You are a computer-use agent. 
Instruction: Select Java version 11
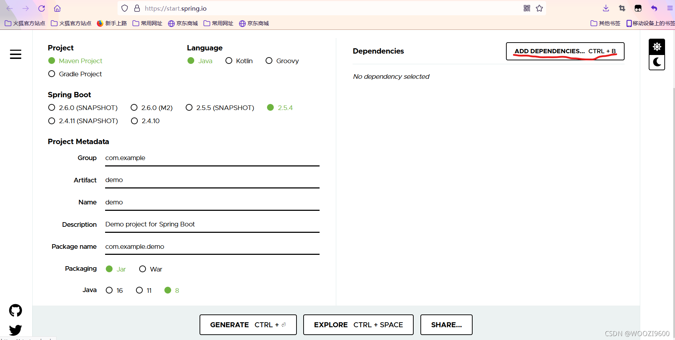[144, 290]
